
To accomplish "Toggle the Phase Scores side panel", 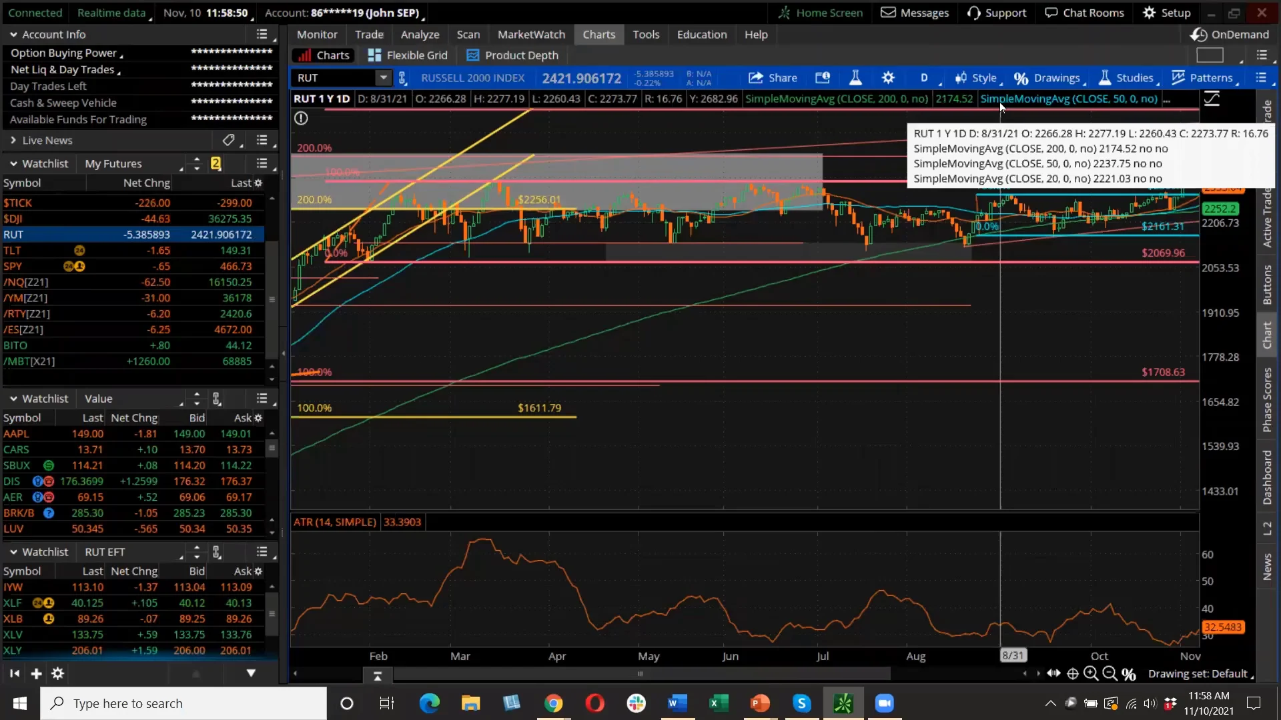I will click(1267, 400).
